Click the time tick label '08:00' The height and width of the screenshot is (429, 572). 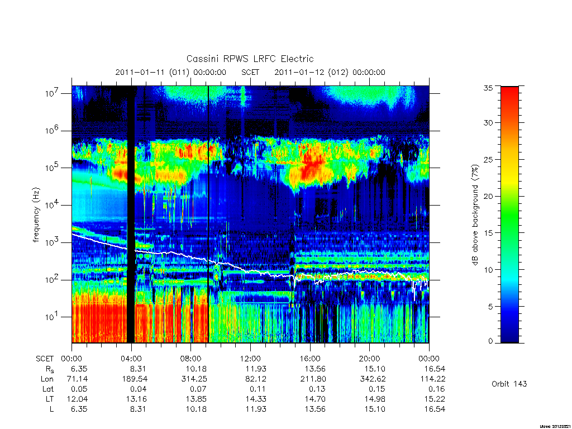pyautogui.click(x=191, y=359)
